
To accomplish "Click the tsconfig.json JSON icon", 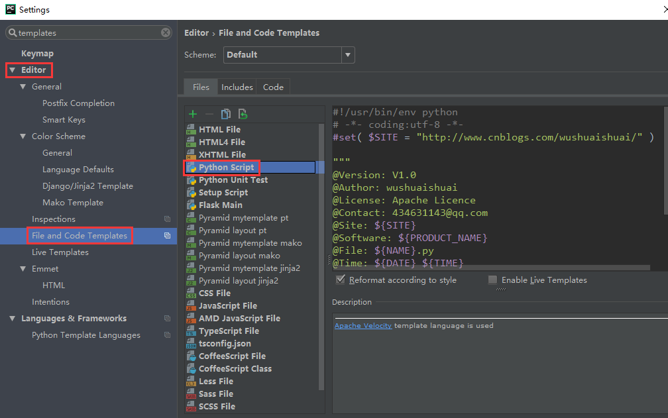I will [x=192, y=344].
